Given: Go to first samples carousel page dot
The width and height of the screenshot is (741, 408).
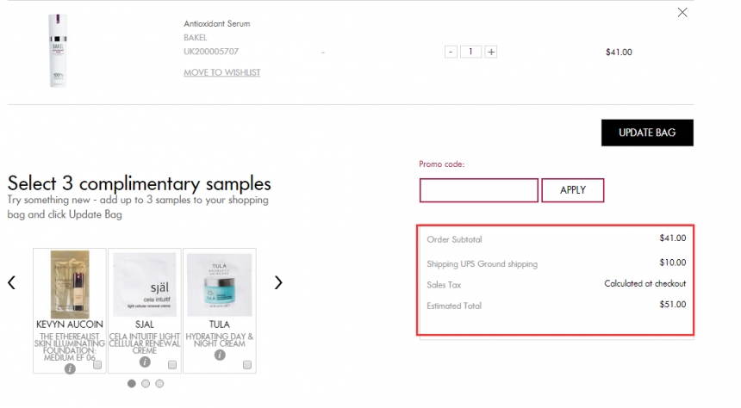Looking at the screenshot, I should [131, 383].
